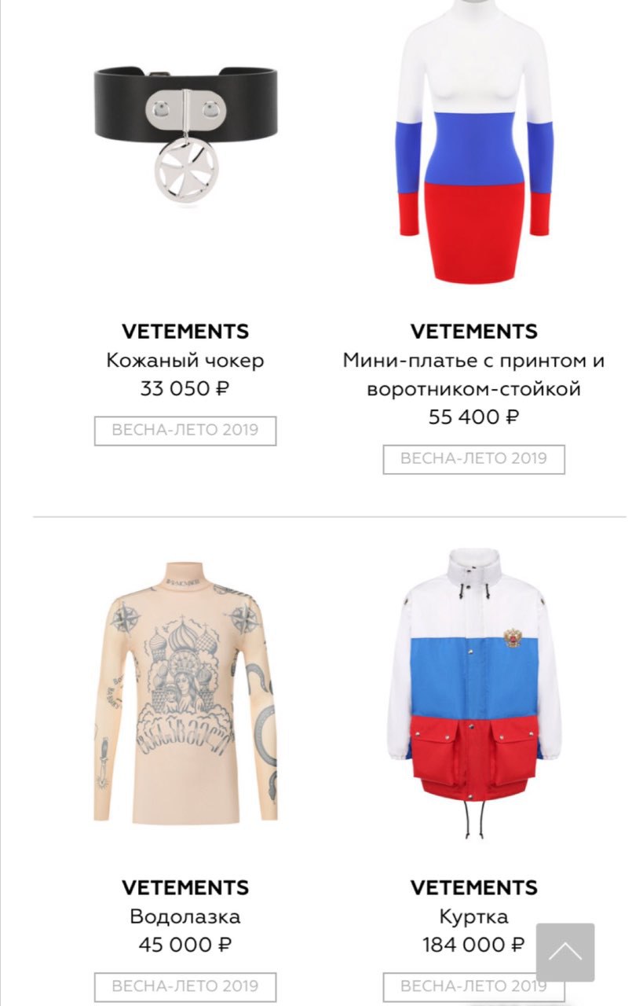Viewport: 643px width, 1006px height.
Task: Open the Кожаный чокер product title
Action: [x=185, y=361]
